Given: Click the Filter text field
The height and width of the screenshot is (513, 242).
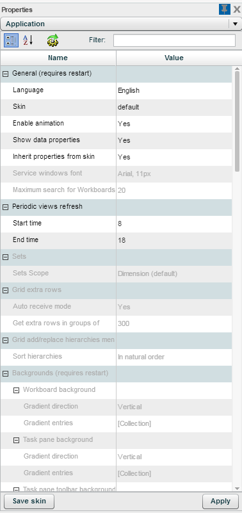Looking at the screenshot, I should (x=174, y=40).
